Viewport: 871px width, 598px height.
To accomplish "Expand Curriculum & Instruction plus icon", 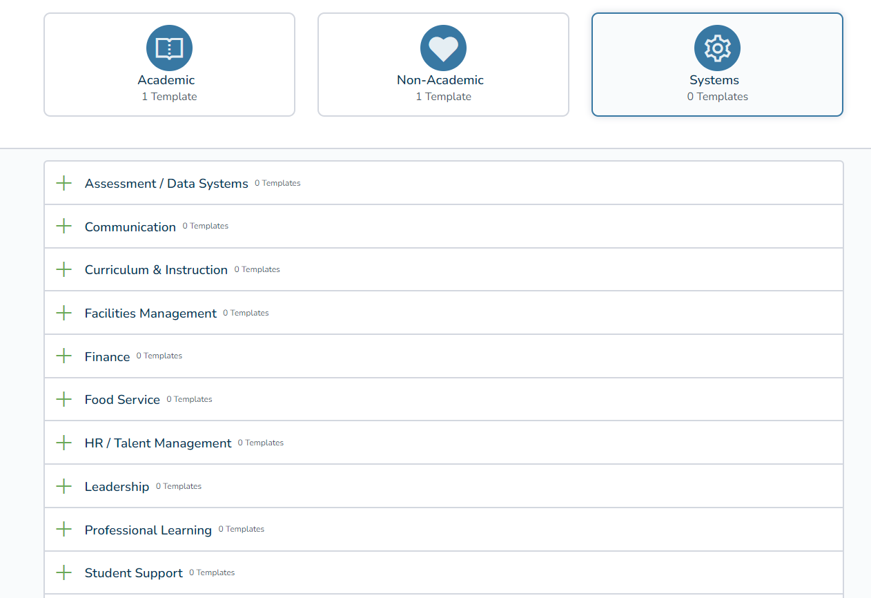I will (x=63, y=269).
